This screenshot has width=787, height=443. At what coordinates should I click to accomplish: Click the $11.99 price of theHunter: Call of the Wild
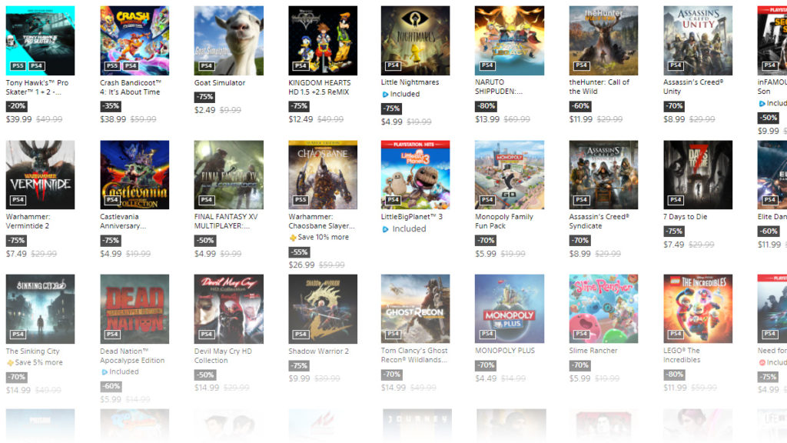(x=581, y=119)
